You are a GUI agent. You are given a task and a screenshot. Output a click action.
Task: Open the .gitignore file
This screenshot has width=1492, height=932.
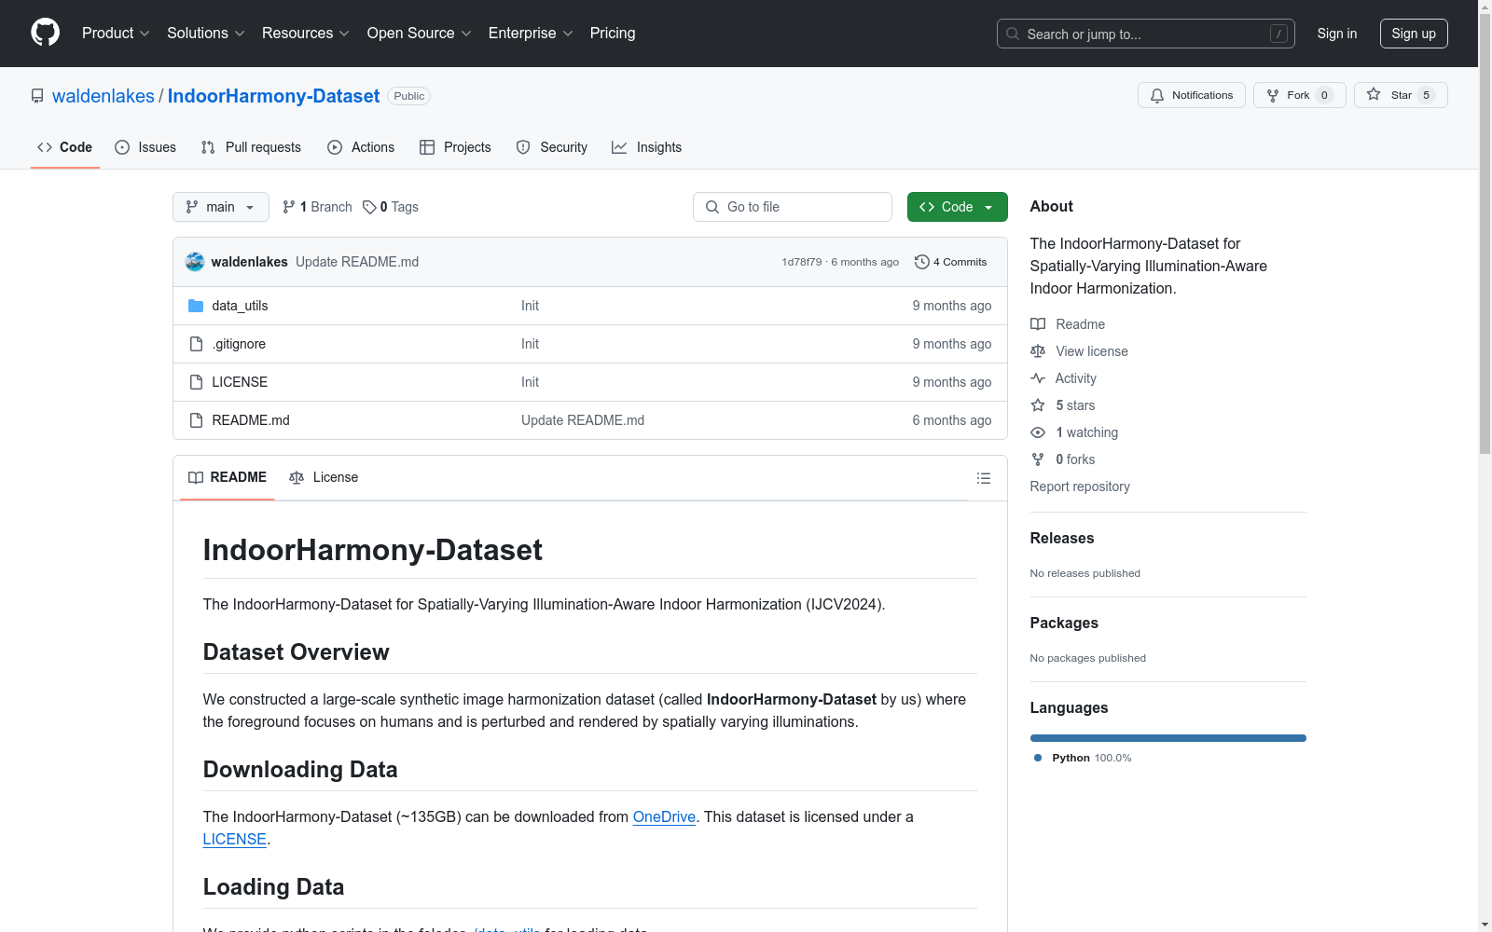point(239,344)
